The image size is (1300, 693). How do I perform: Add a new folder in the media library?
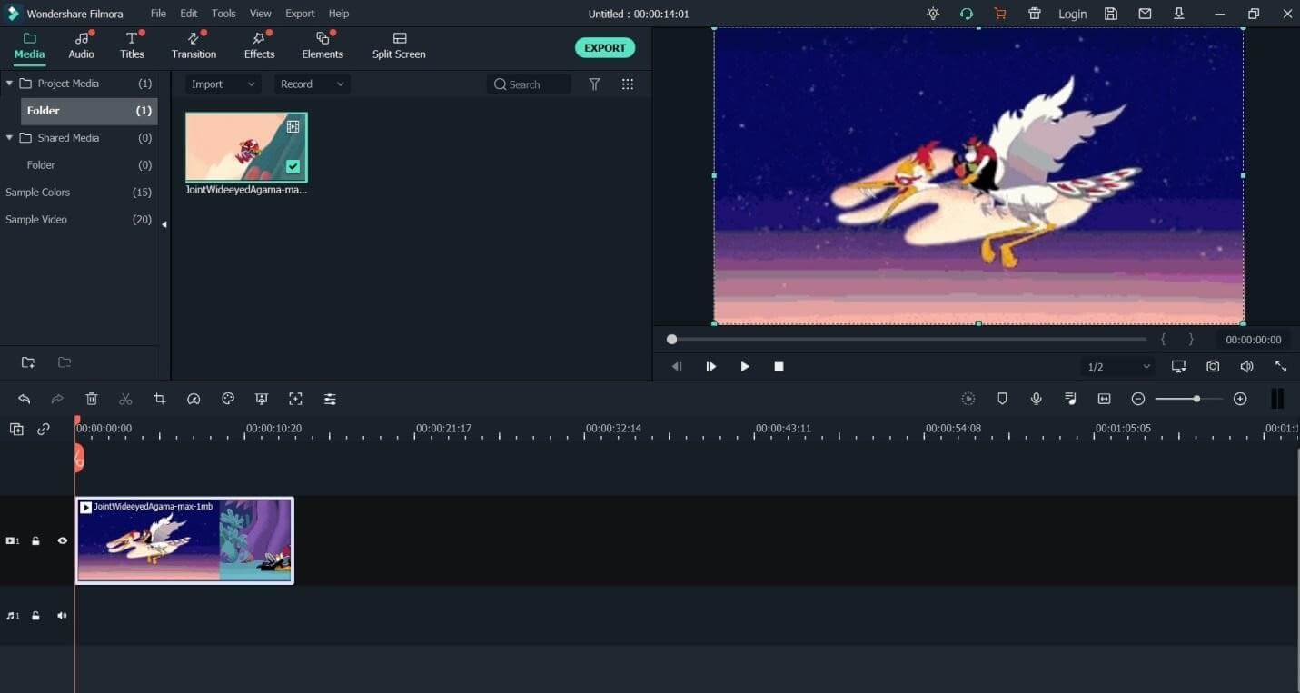pos(28,362)
